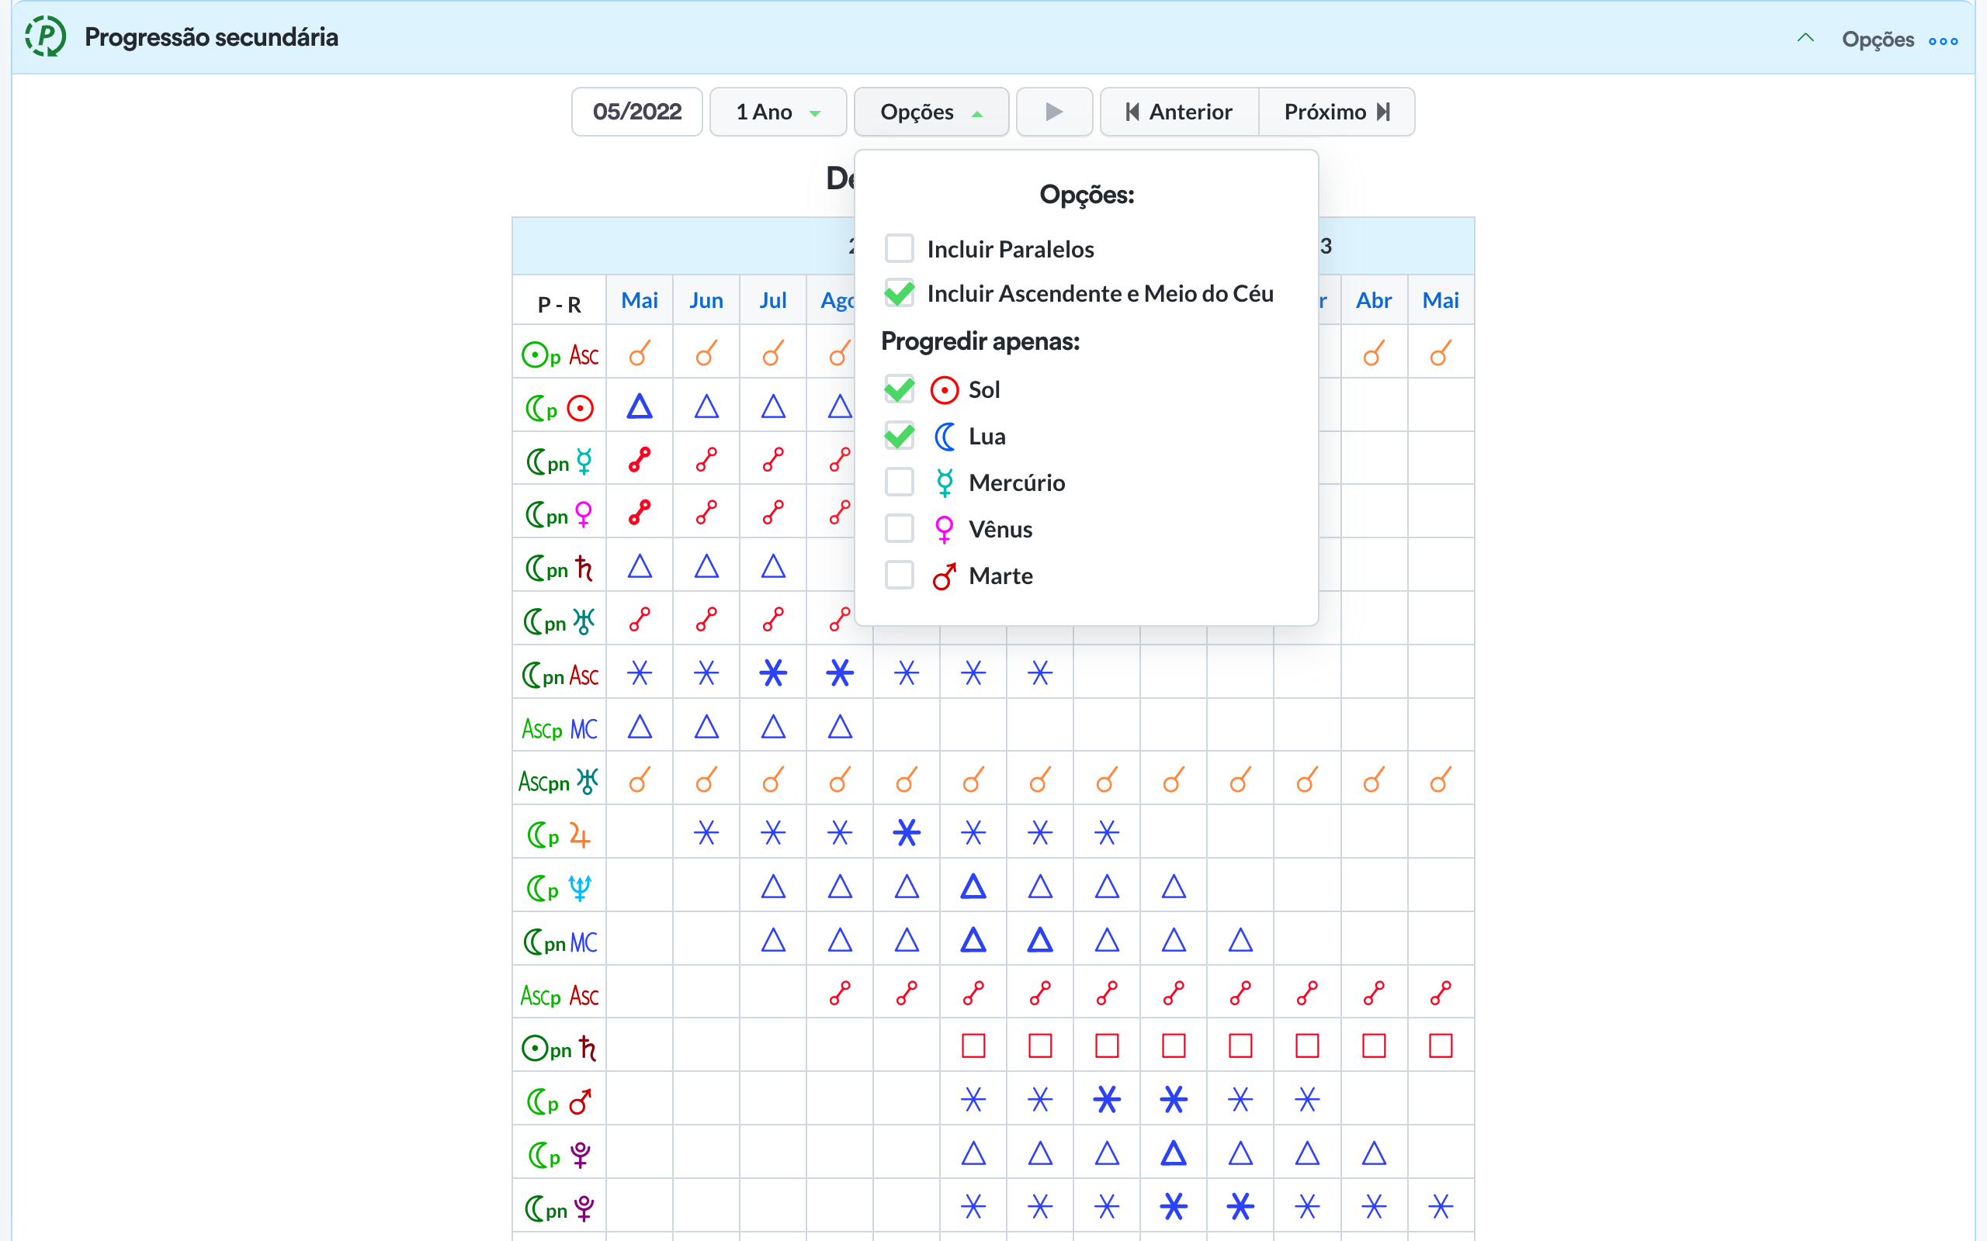Click the Sun progressed Asc row symbol
The image size is (1987, 1241).
tap(559, 354)
